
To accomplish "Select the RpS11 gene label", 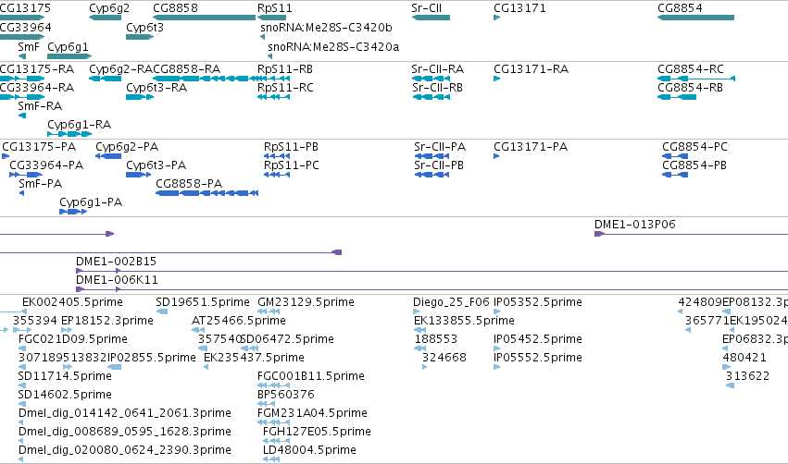I will 274,8.
